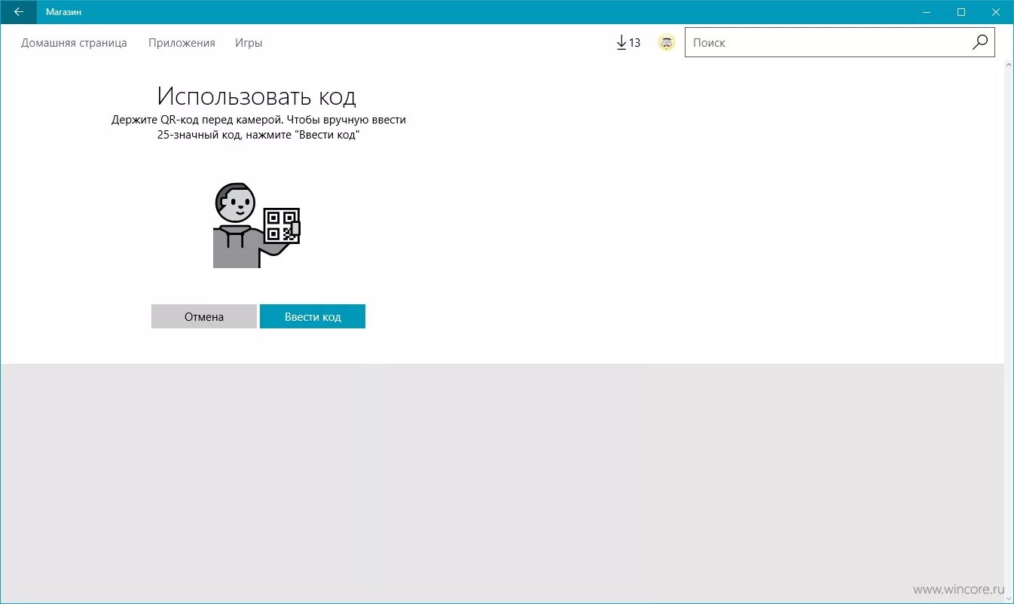This screenshot has width=1014, height=604.
Task: Close the Магазин window
Action: (996, 12)
